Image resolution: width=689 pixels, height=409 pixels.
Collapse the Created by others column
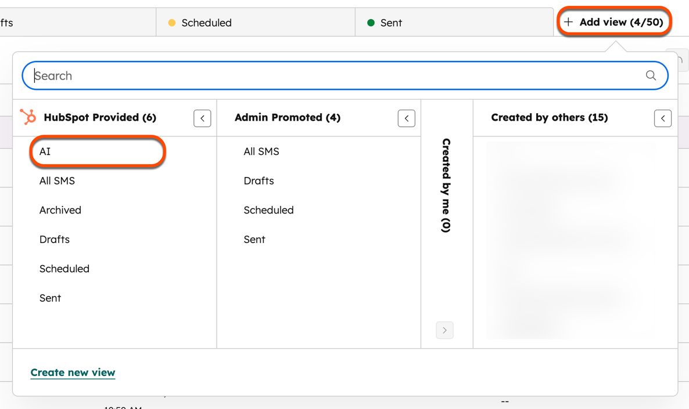[x=663, y=118]
